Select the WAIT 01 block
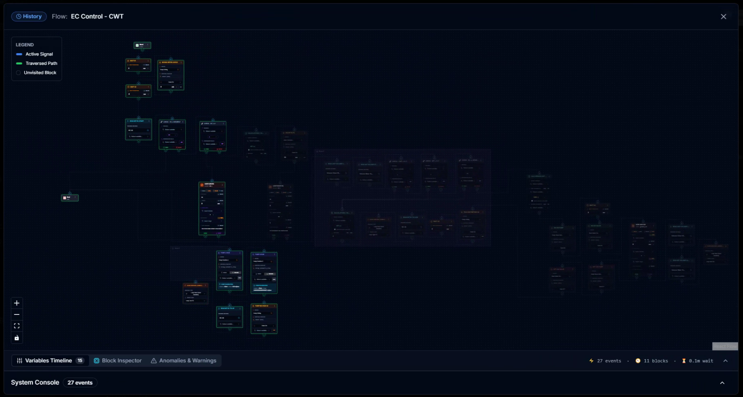 (x=138, y=65)
